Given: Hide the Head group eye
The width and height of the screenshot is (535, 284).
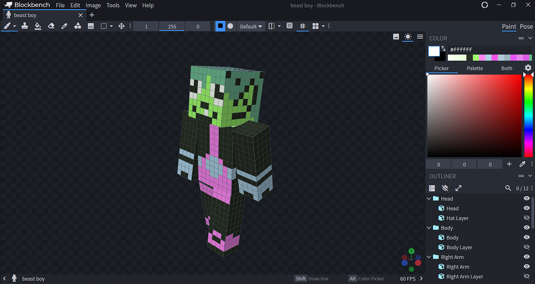Looking at the screenshot, I should pos(527,198).
